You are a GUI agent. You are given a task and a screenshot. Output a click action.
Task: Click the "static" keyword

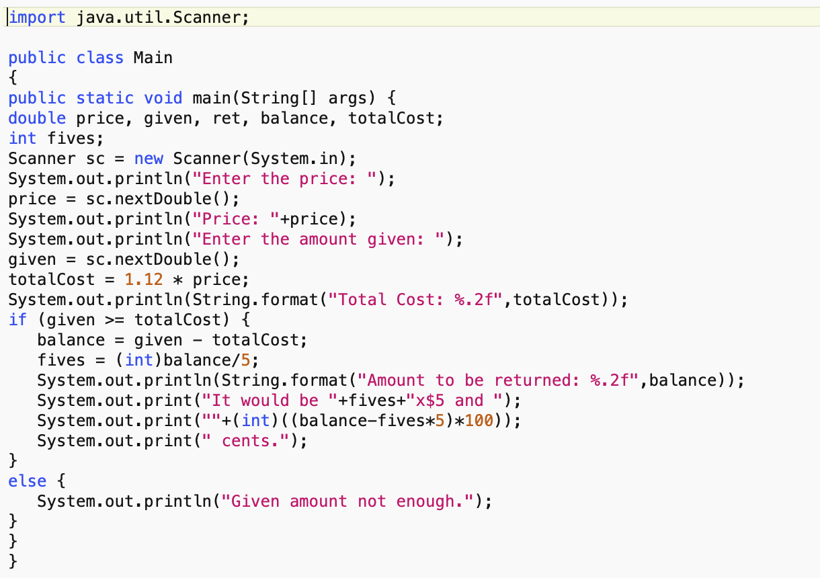point(105,98)
